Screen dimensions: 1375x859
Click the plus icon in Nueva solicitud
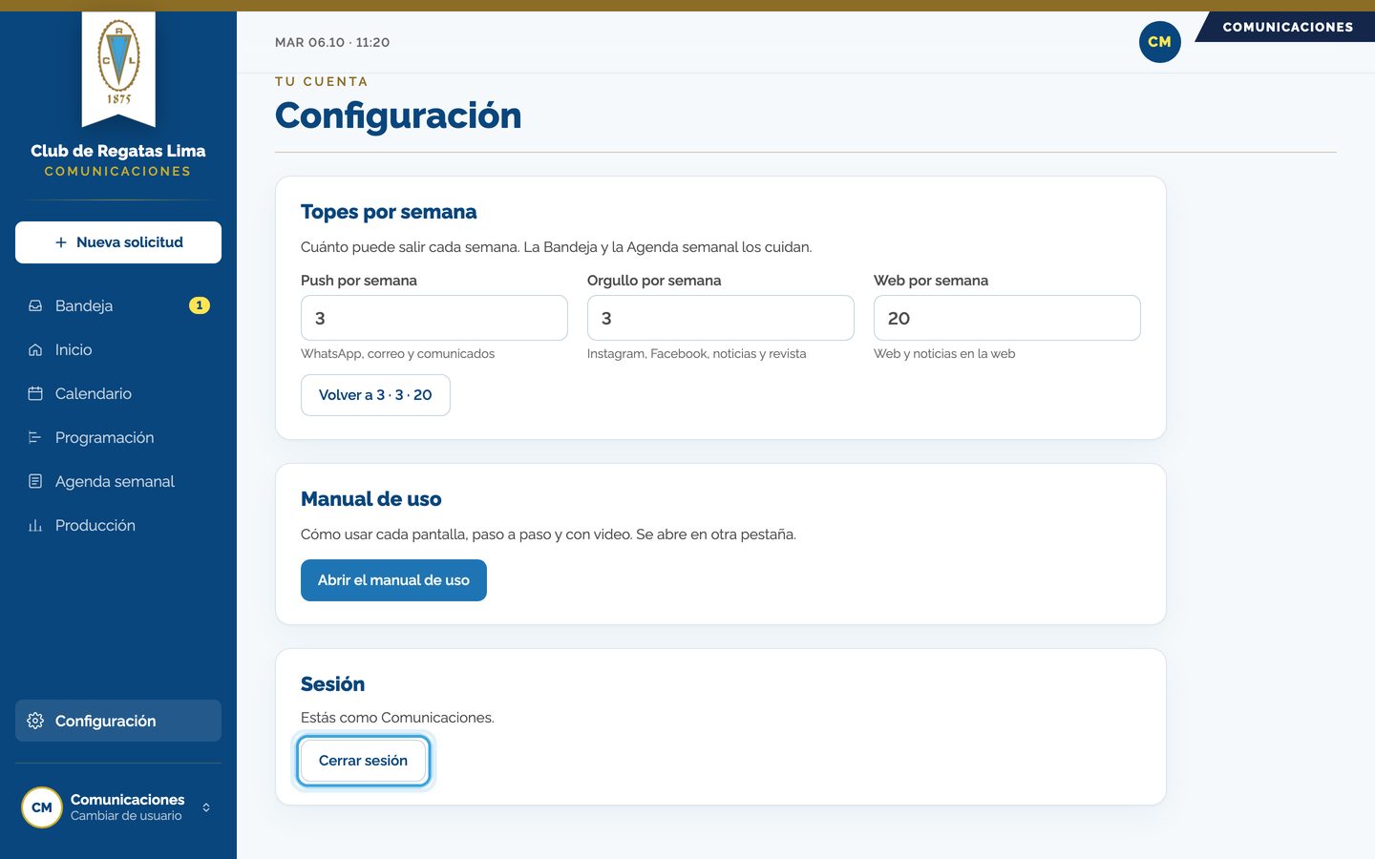[x=61, y=242]
